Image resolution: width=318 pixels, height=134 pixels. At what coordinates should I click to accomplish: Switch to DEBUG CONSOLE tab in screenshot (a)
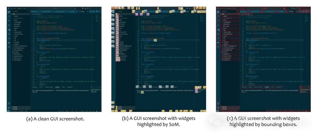[x=49, y=87]
